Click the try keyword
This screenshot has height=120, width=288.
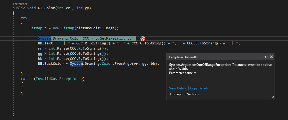coord(24,18)
